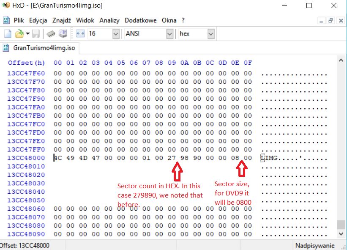This screenshot has height=250, width=347.
Task: Click byte 90 in the hex data
Action: (x=197, y=158)
